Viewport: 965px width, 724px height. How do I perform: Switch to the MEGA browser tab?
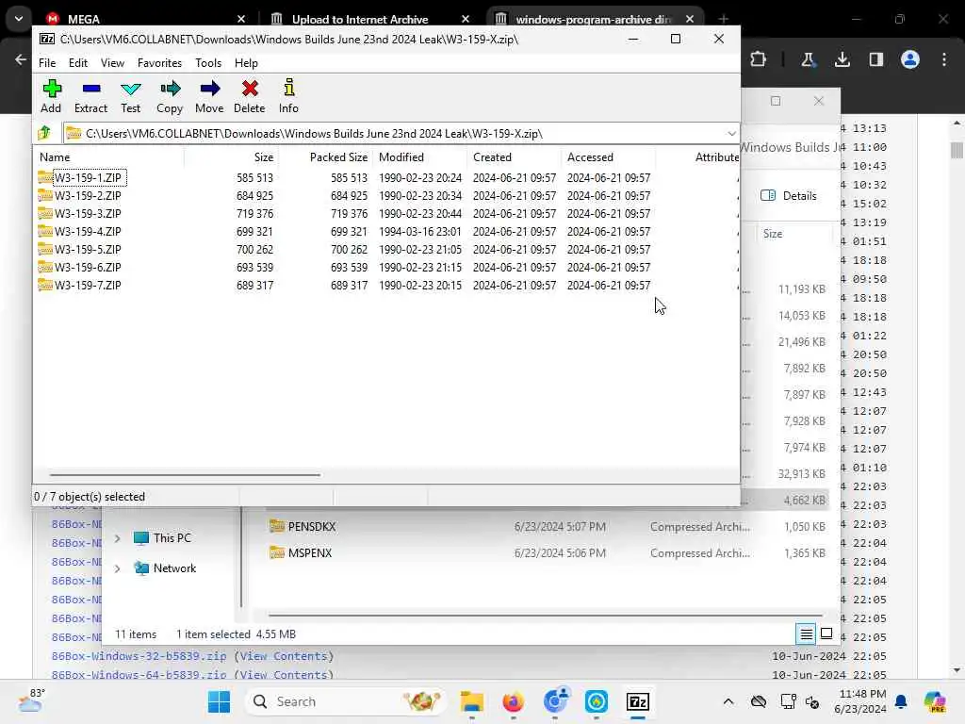coord(144,19)
